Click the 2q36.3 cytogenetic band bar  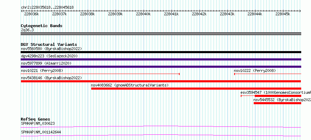point(161,34)
